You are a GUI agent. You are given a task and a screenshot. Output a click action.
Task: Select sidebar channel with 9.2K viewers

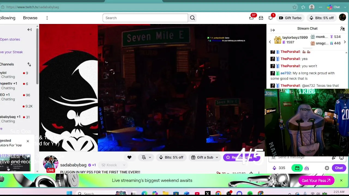point(17,106)
